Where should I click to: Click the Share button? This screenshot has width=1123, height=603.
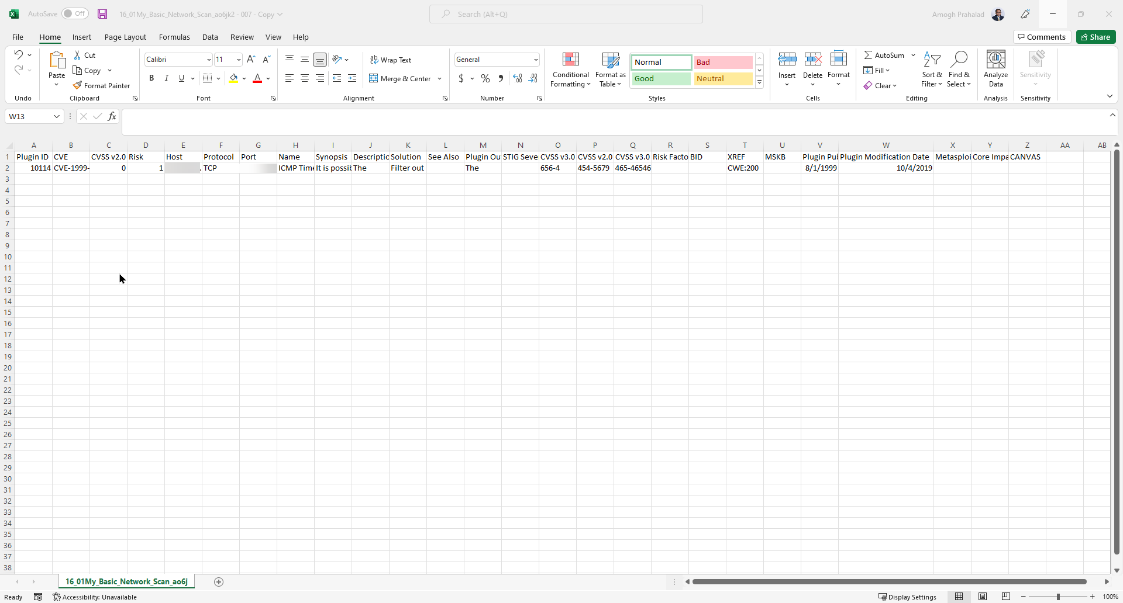click(1096, 37)
